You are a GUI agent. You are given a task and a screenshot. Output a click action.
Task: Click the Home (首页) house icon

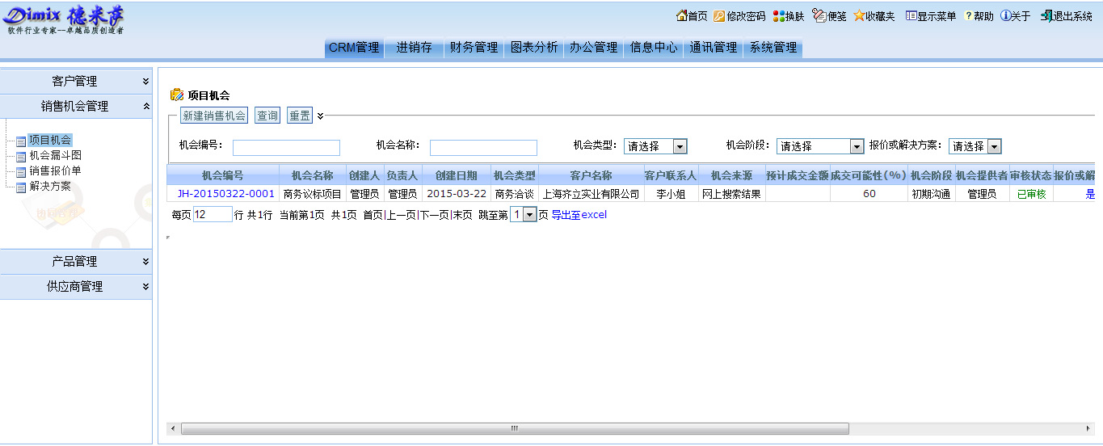(681, 16)
